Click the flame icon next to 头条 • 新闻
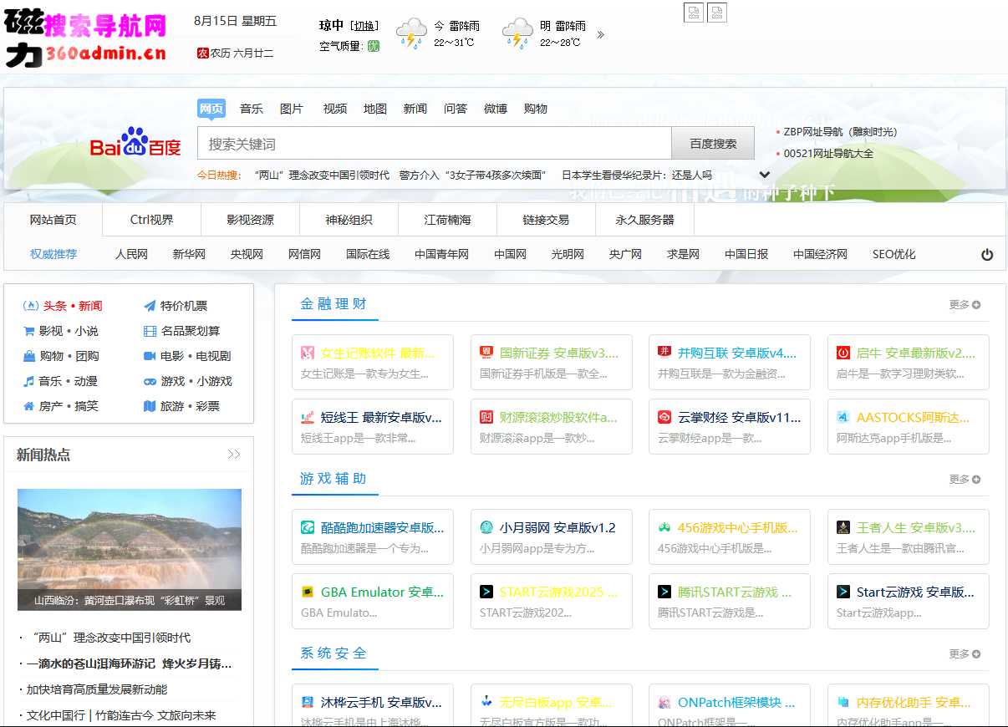1008x727 pixels. click(30, 306)
